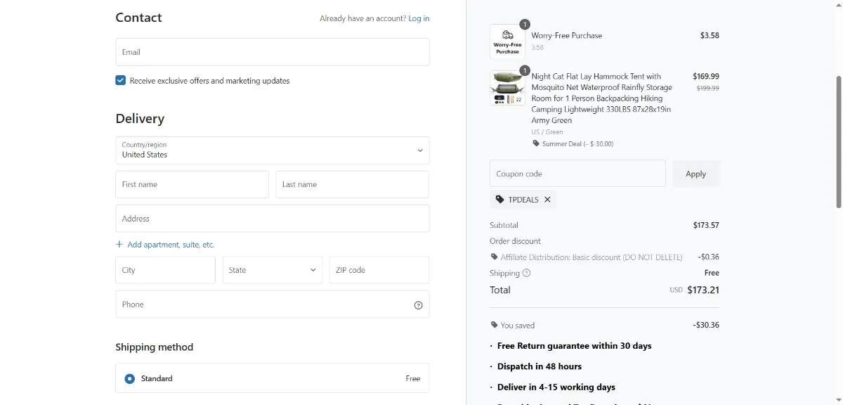Uncheck Receive exclusive offers and marketing updates
The image size is (843, 405).
pos(121,81)
